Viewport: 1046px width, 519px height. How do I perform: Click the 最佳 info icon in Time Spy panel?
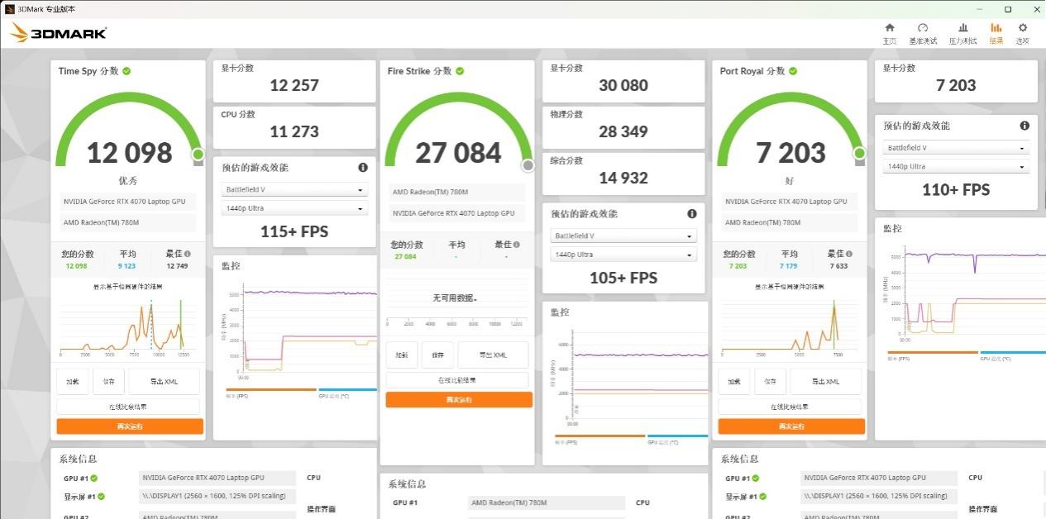pyautogui.click(x=188, y=255)
